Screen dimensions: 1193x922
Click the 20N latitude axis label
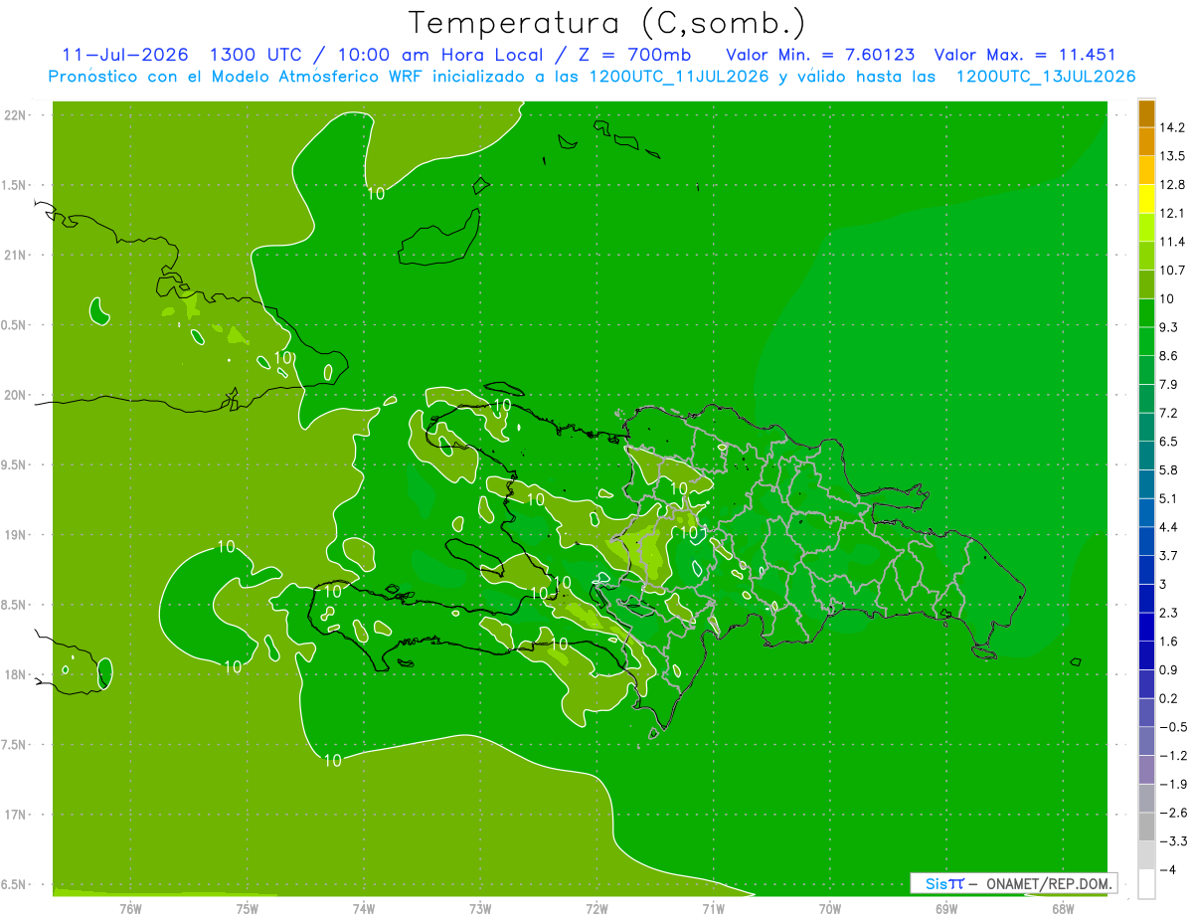pos(16,395)
